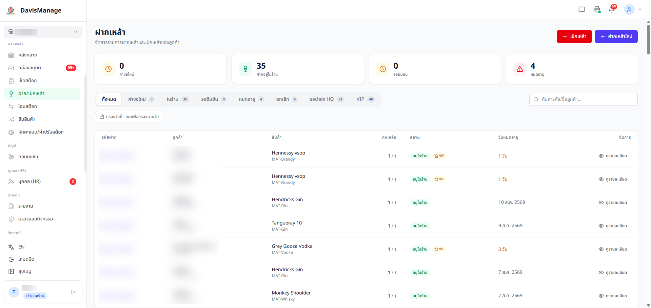
Task: Click the 99+ badge on กล่องอนุมัติ
Action: (71, 68)
